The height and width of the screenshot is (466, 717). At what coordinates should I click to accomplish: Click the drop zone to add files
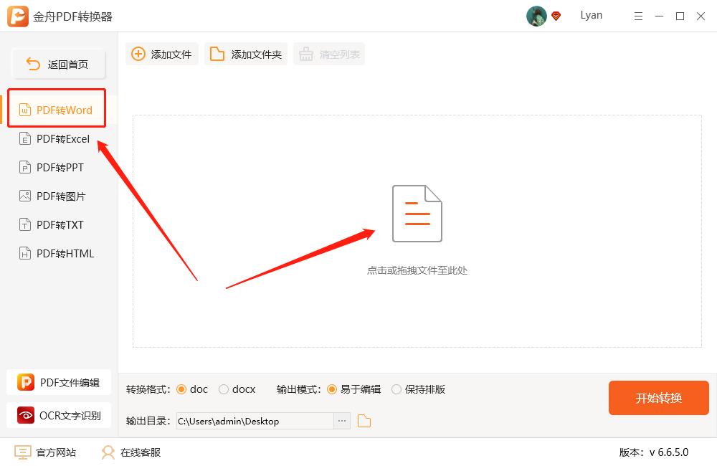coord(417,229)
